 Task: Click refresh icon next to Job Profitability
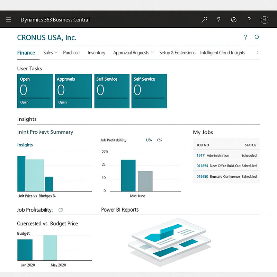(x=61, y=210)
